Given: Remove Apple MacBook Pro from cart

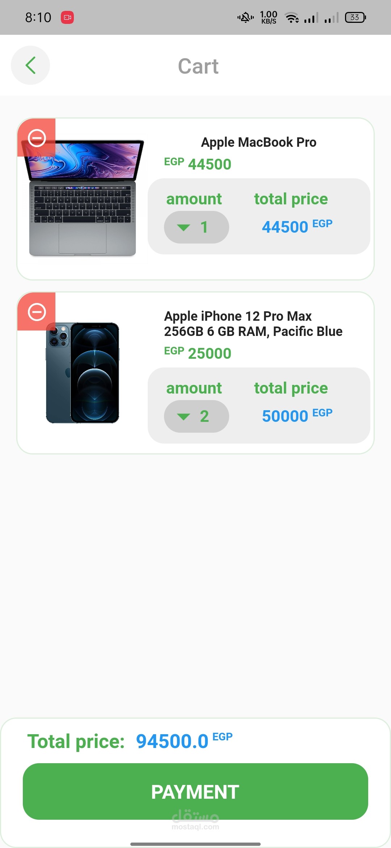Looking at the screenshot, I should click(x=37, y=138).
